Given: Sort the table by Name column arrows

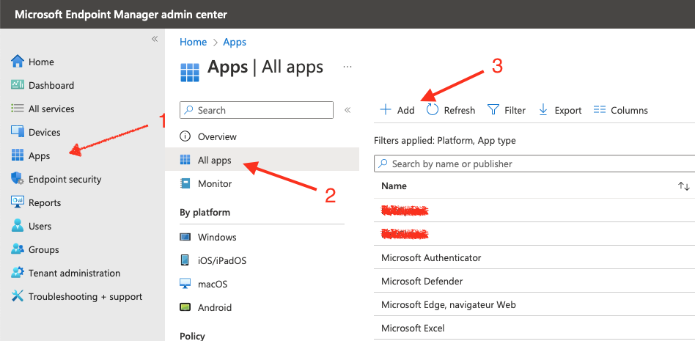Looking at the screenshot, I should 684,186.
